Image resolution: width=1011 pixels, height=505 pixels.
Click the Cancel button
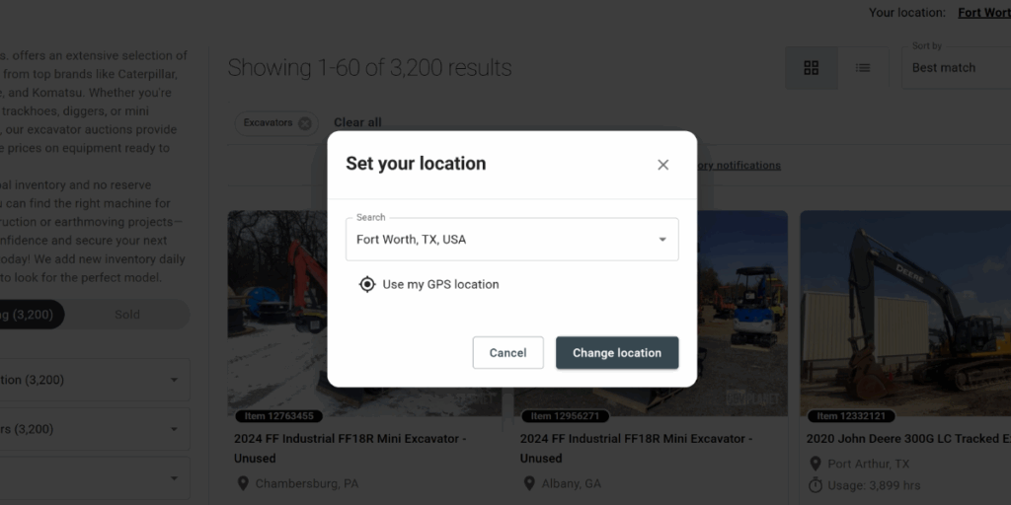(x=508, y=353)
